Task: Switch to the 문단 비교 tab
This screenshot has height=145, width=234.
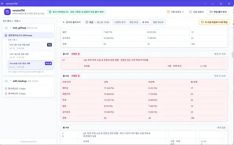Action: pyautogui.click(x=134, y=22)
